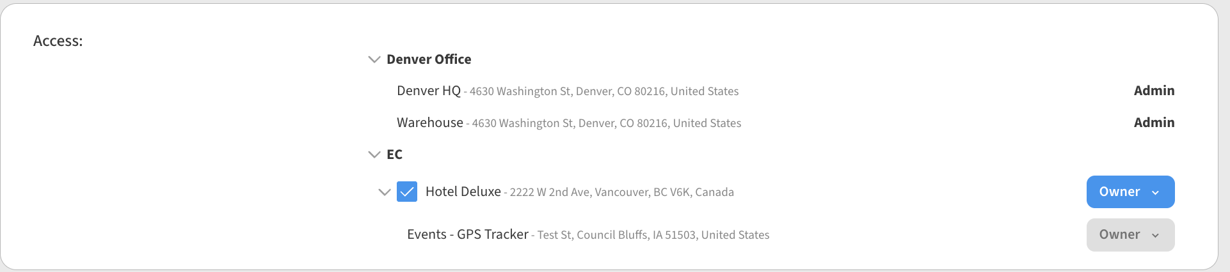Click the Denver HQ location name
Screen dimensions: 1230x272
[428, 91]
